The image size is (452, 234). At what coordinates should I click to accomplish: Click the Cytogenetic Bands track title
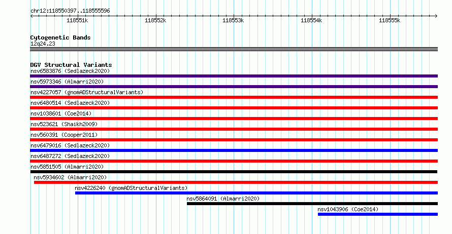point(60,37)
